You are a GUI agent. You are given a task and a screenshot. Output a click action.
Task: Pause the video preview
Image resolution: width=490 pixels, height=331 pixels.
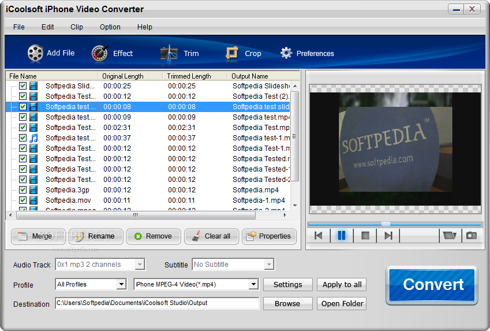tap(342, 236)
